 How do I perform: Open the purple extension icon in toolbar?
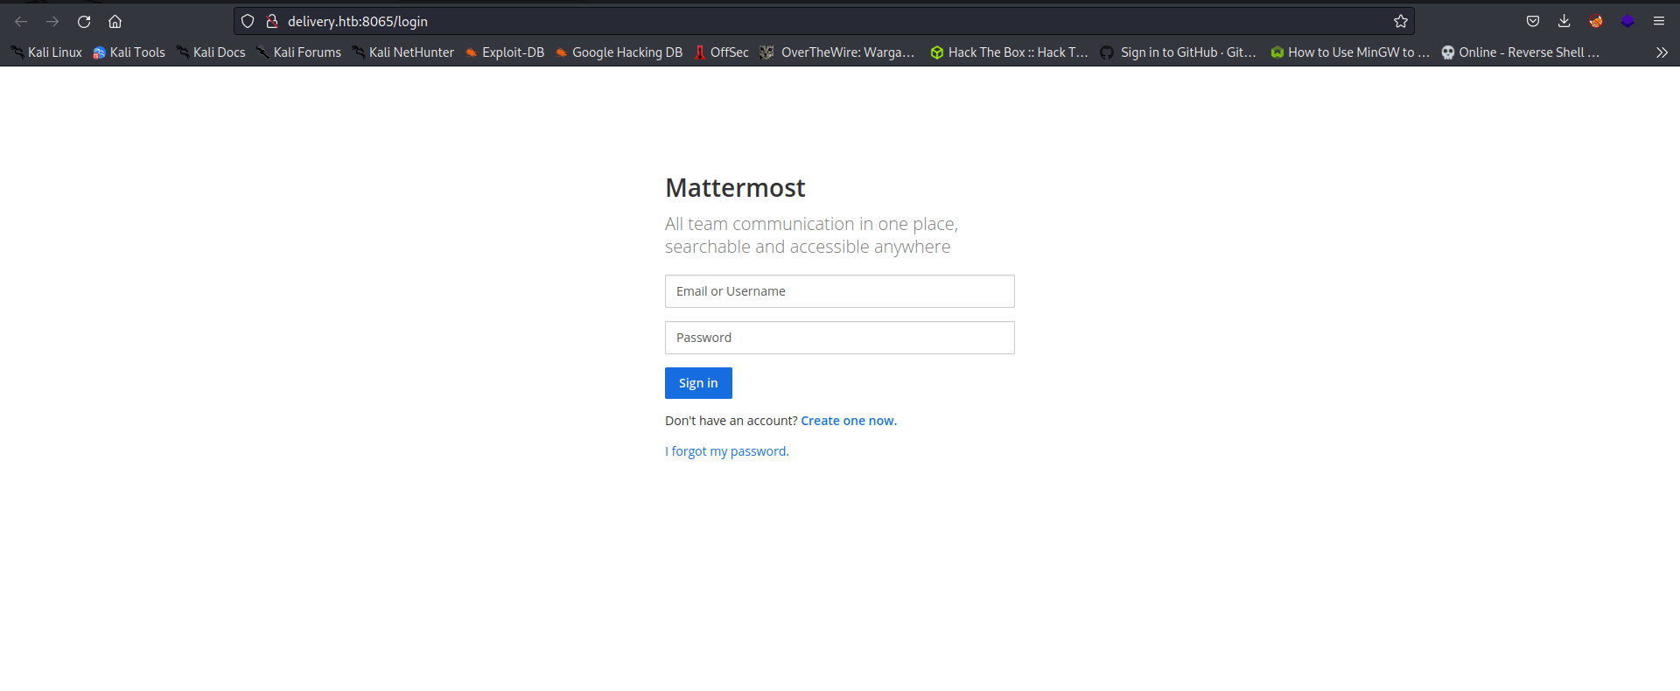1627,21
